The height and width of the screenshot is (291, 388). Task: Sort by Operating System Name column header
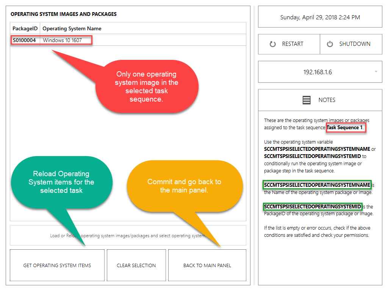[x=72, y=28]
